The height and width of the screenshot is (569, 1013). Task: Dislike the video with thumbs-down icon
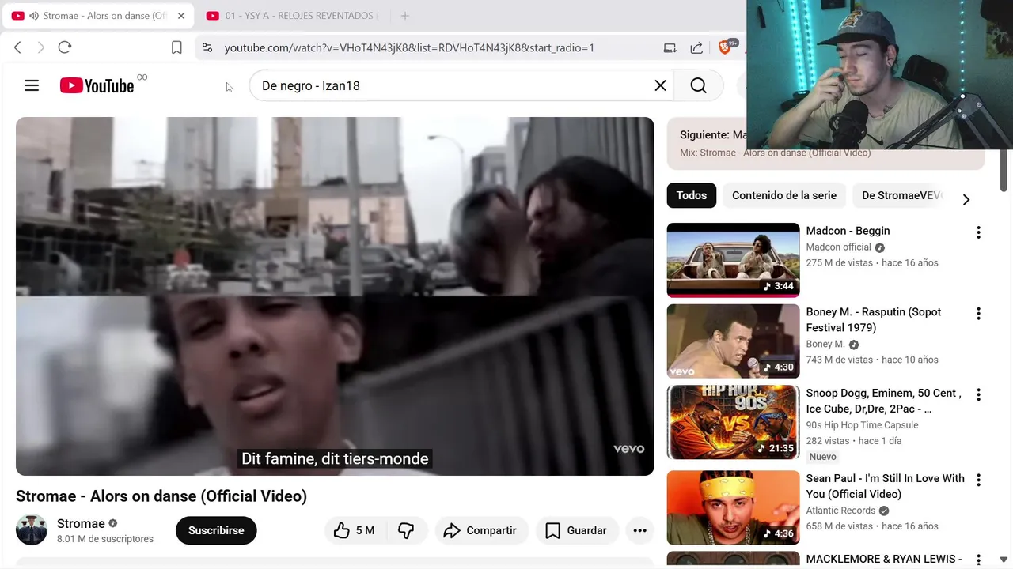pos(406,530)
